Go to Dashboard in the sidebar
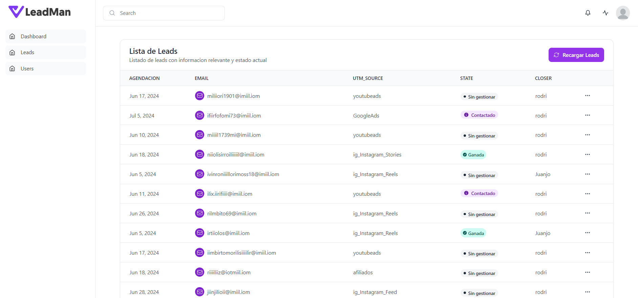The image size is (638, 298). click(x=46, y=36)
